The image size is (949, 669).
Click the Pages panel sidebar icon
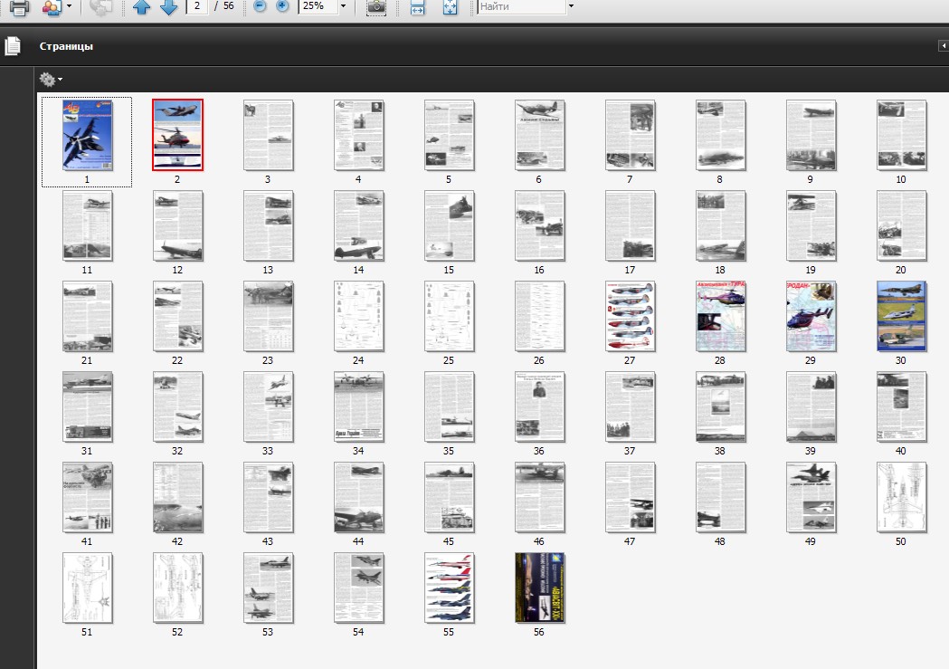point(13,46)
